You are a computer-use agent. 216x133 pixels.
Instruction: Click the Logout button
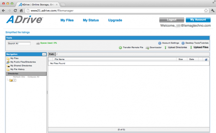tap(172, 20)
